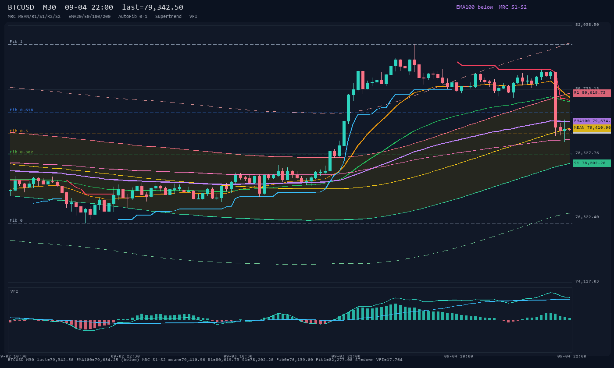Select the MRC MEAN/R1/S1/R2/S2 legend entry
Image resolution: width=614 pixels, height=368 pixels.
[x=34, y=17]
